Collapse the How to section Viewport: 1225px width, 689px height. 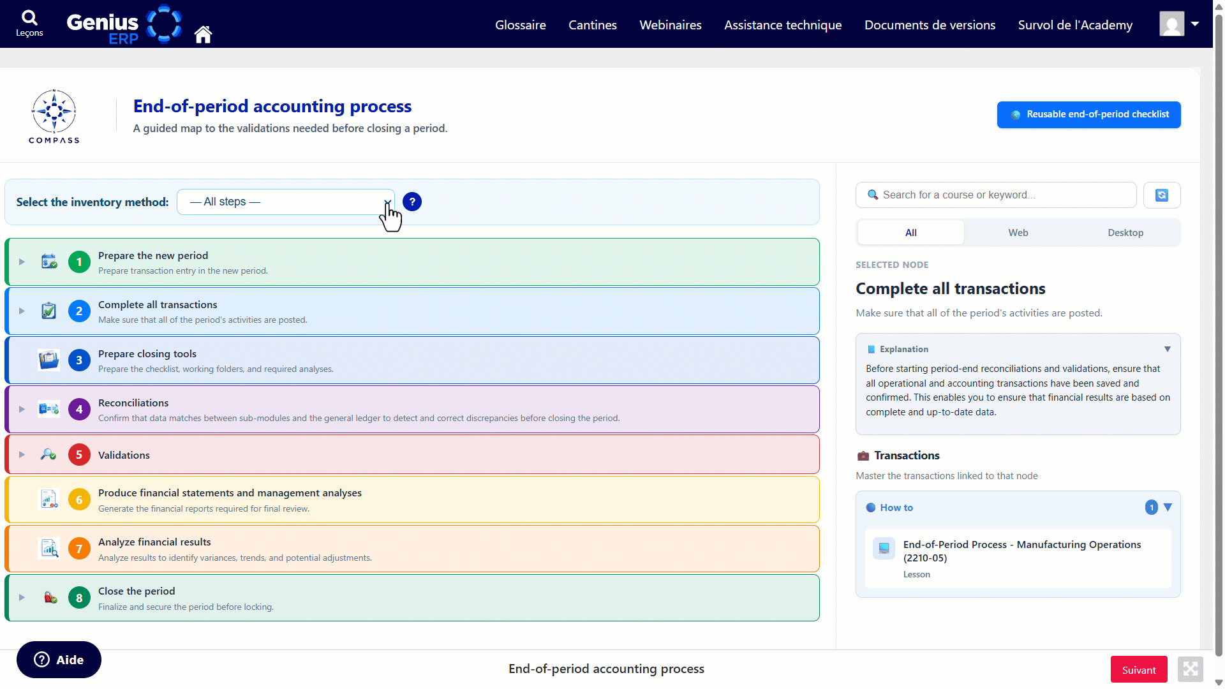pyautogui.click(x=1168, y=507)
